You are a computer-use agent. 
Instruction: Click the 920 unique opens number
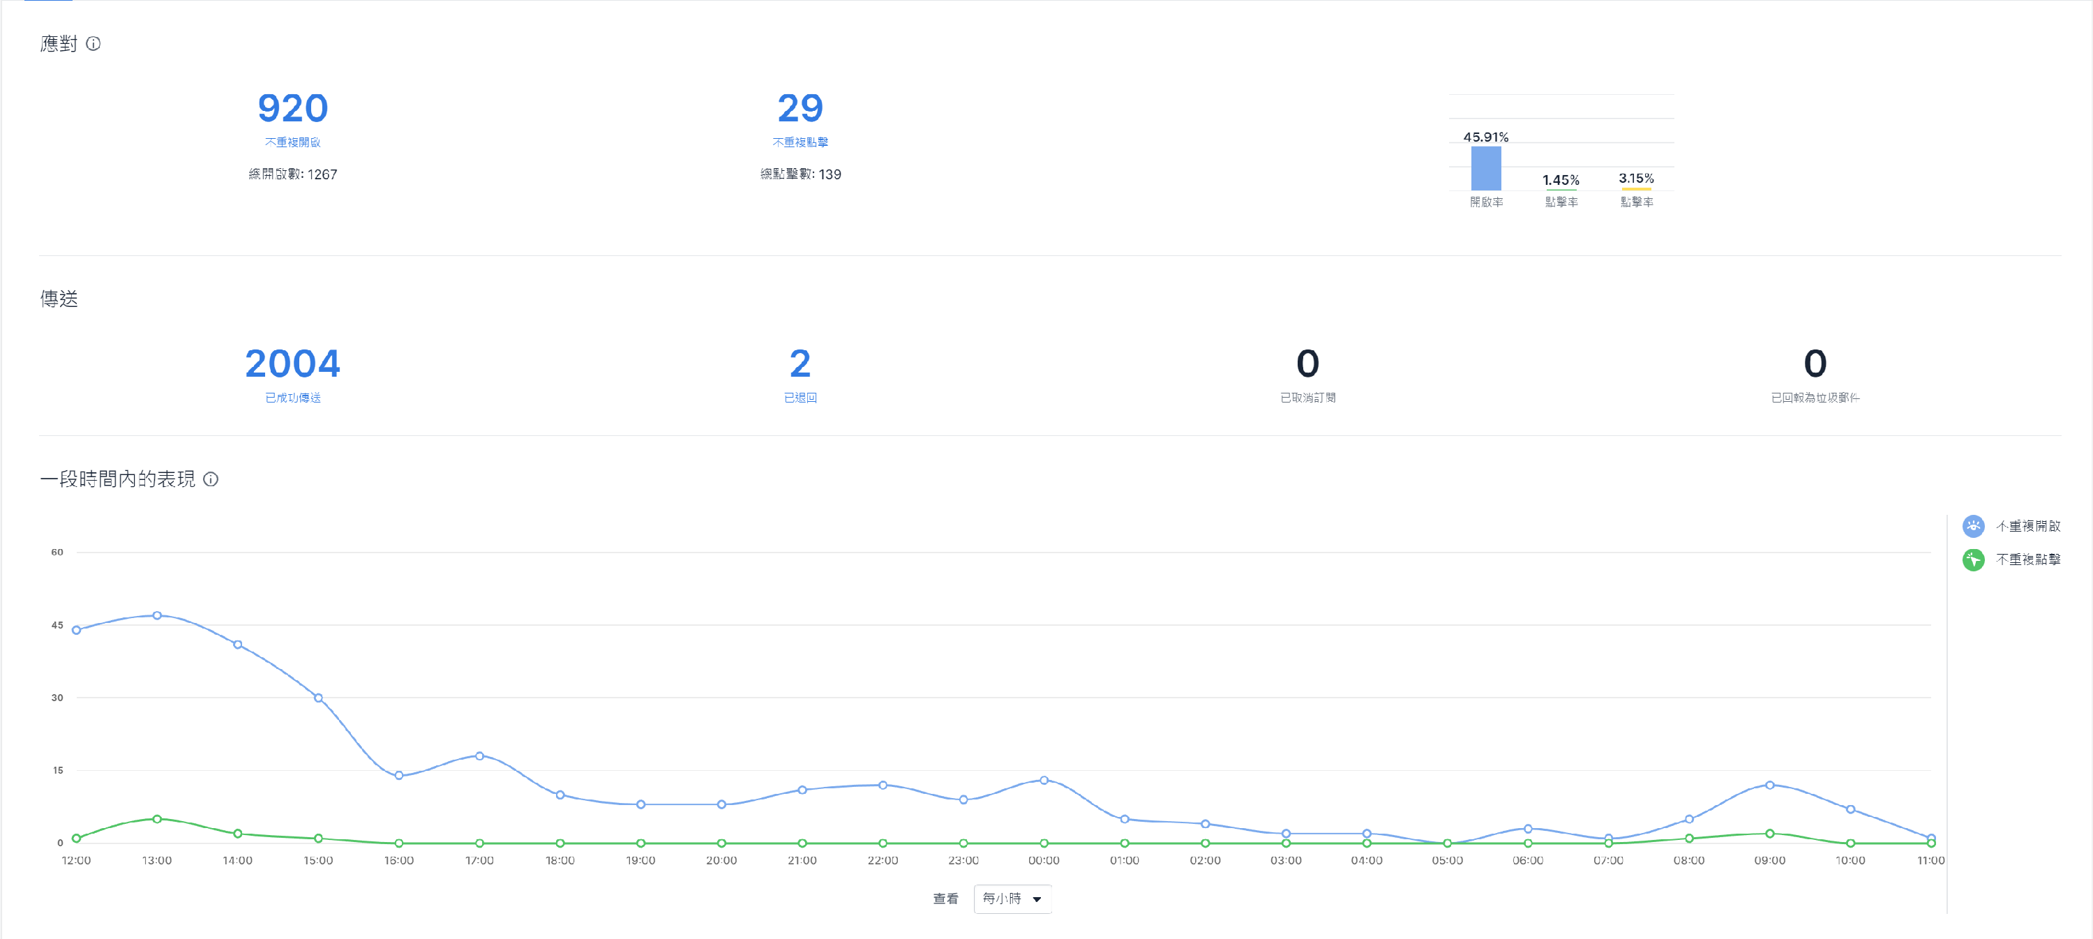point(292,108)
